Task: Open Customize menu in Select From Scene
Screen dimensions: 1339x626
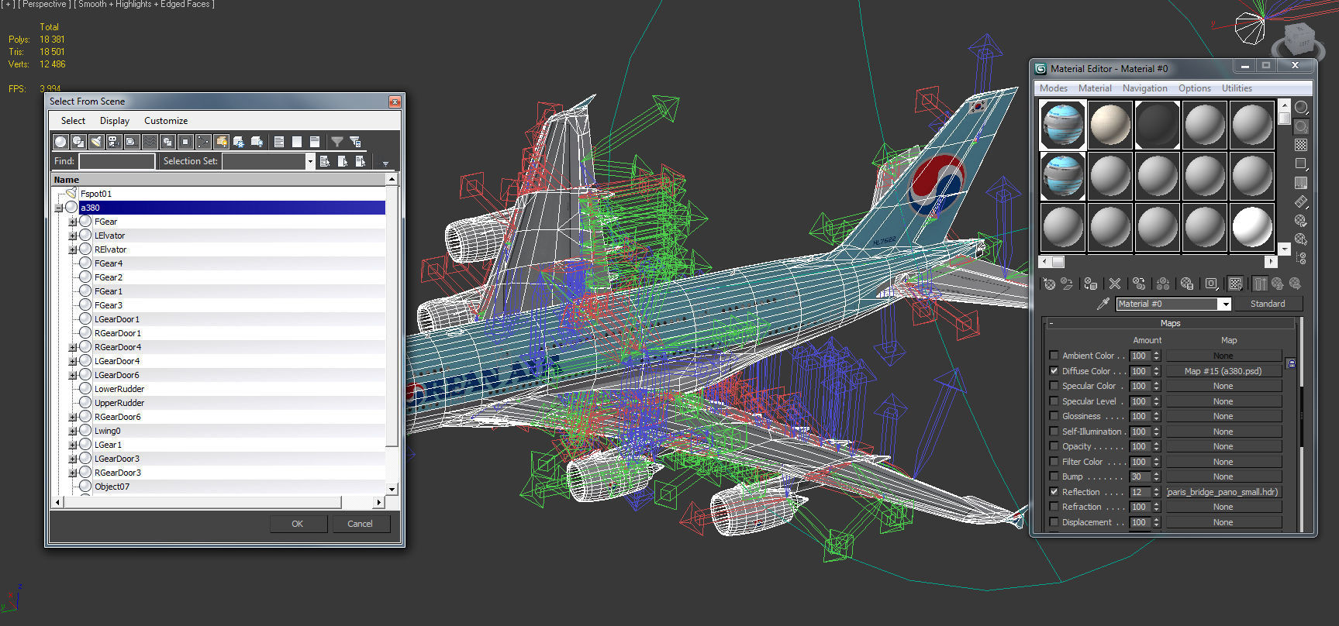Action: click(x=166, y=121)
